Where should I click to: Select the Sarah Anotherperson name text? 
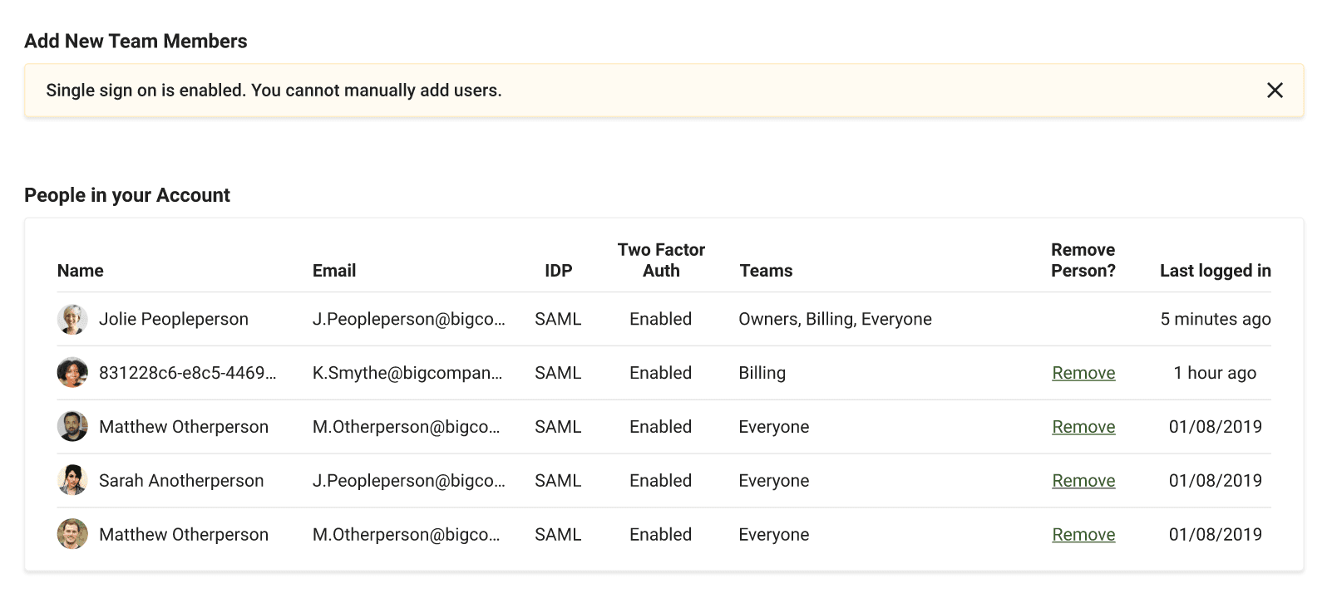coord(181,481)
